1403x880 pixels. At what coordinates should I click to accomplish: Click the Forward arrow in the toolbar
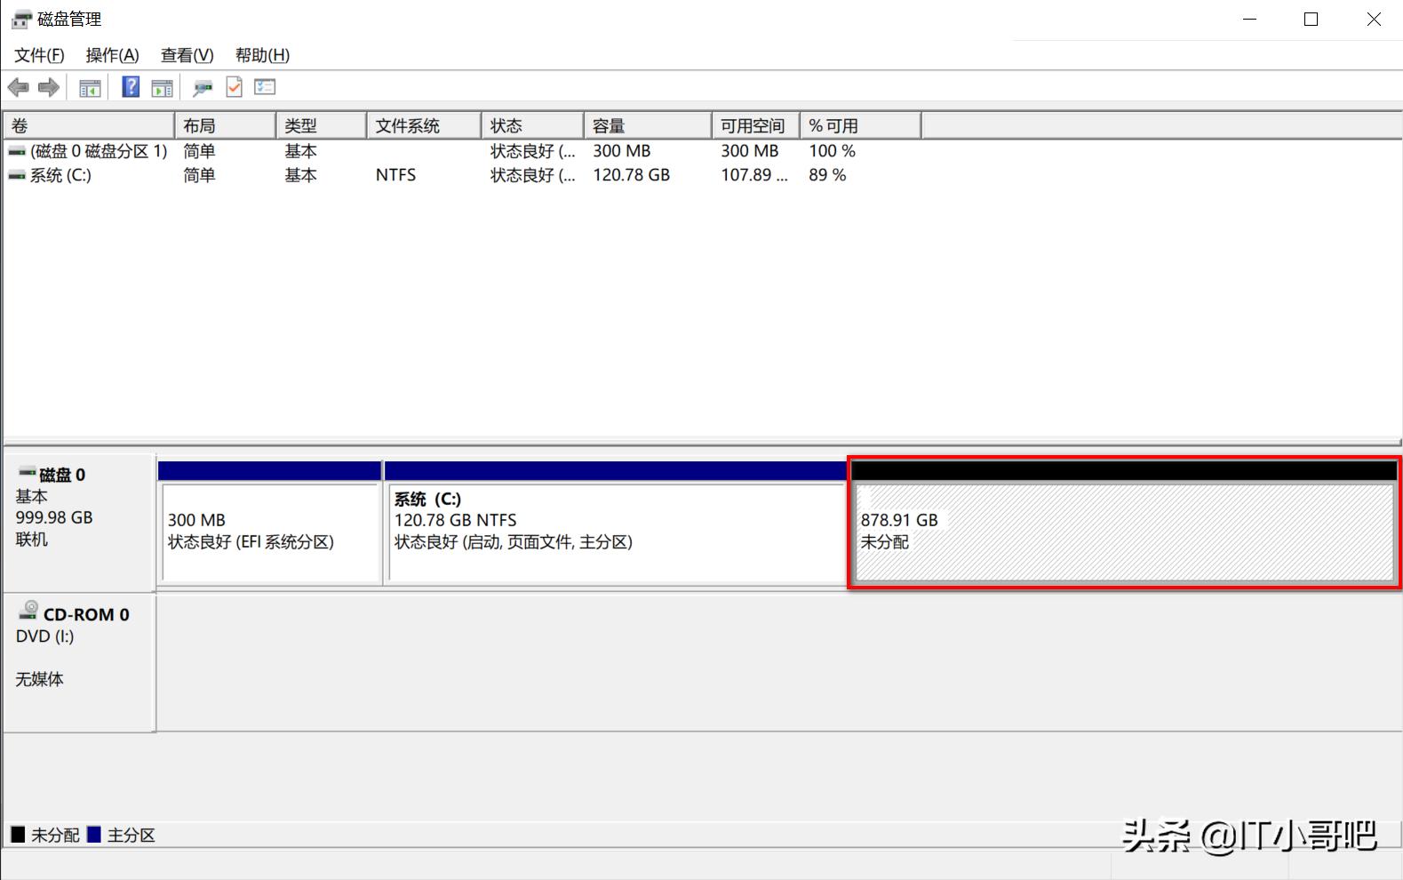(x=49, y=87)
